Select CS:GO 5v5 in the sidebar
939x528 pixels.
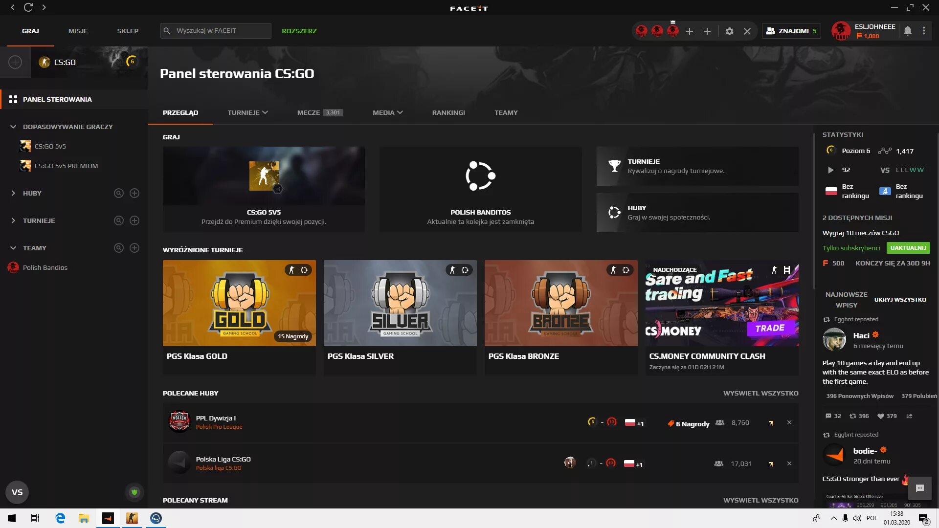(x=50, y=146)
